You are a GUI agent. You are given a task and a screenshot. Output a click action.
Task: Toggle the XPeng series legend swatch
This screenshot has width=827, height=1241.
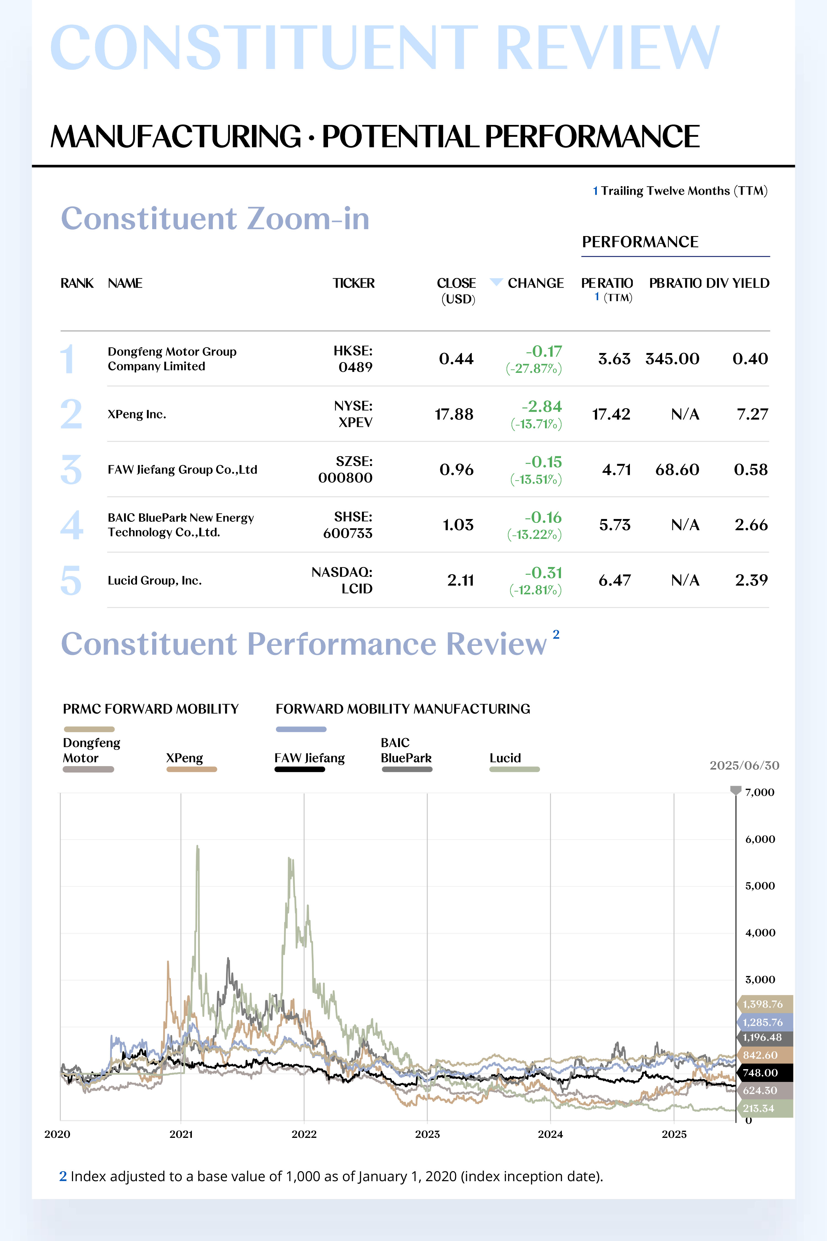click(192, 769)
